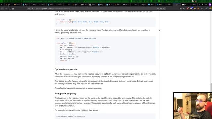This screenshot has height=119, width=212.
Task: Switch to the 'syn' tab
Action: pyautogui.click(x=143, y=4)
